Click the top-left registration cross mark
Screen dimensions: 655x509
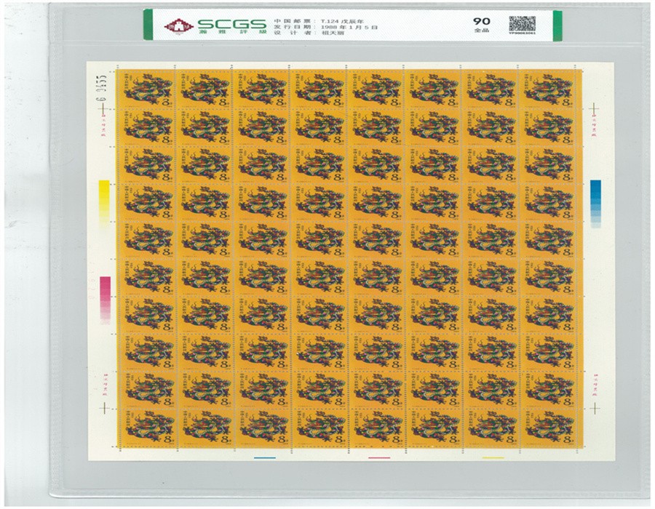tap(103, 110)
